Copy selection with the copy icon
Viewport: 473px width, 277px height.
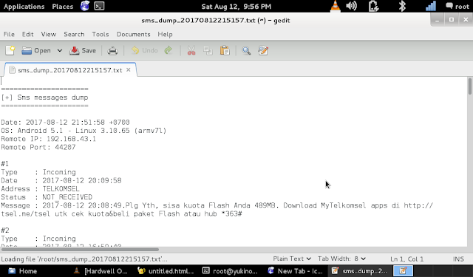click(208, 50)
